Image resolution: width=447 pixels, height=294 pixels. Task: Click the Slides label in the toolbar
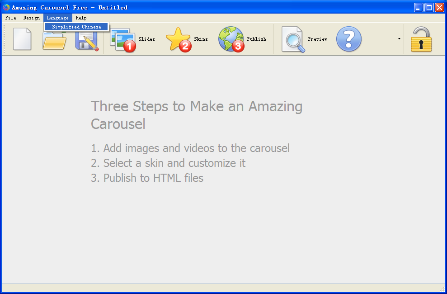point(146,39)
